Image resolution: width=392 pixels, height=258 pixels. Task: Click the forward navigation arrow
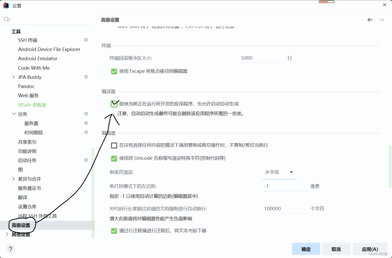point(381,20)
